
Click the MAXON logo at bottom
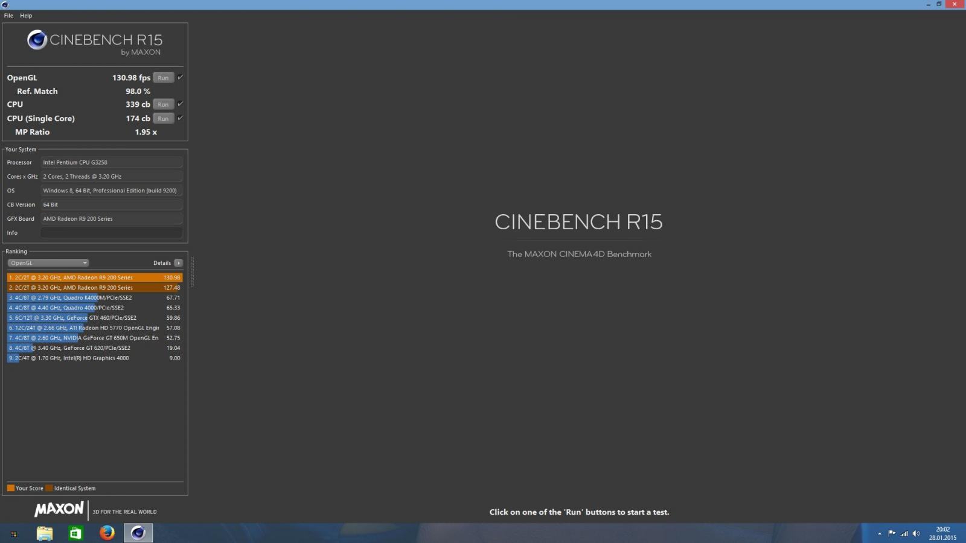coord(59,509)
